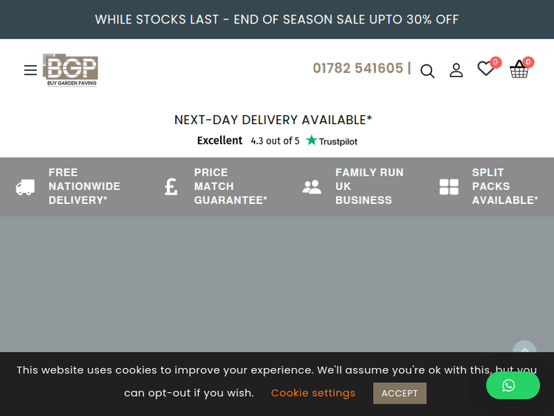Click Split Packs Available text
The image size is (554, 416).
tap(505, 186)
